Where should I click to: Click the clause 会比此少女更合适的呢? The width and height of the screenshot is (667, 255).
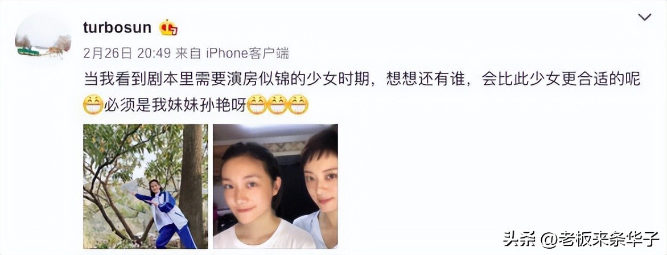click(x=561, y=79)
